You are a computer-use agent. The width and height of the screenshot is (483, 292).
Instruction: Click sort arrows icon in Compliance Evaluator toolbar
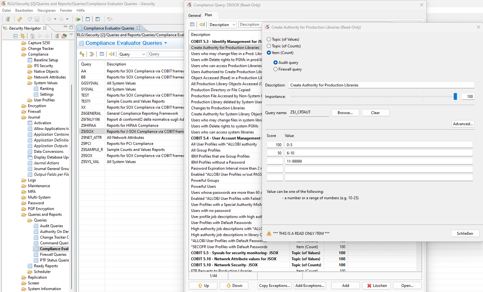coord(83,54)
